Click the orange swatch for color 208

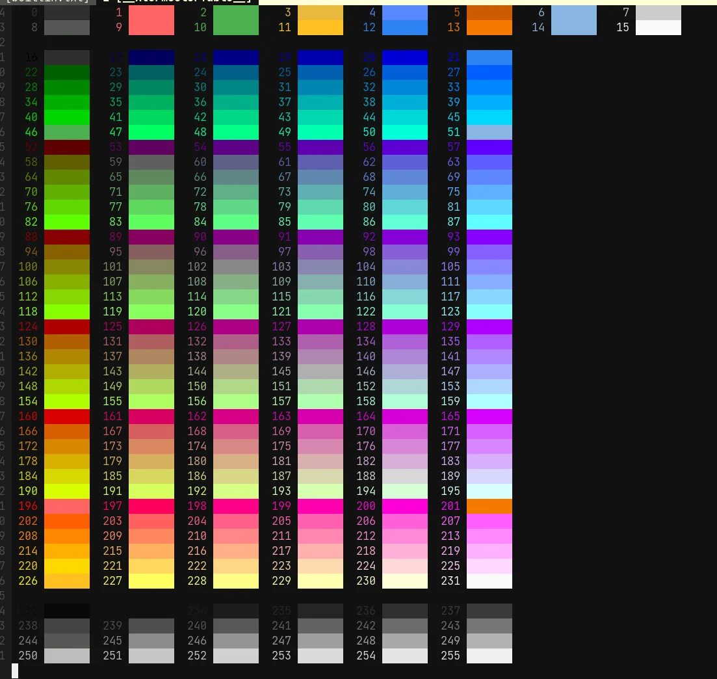[x=67, y=536]
